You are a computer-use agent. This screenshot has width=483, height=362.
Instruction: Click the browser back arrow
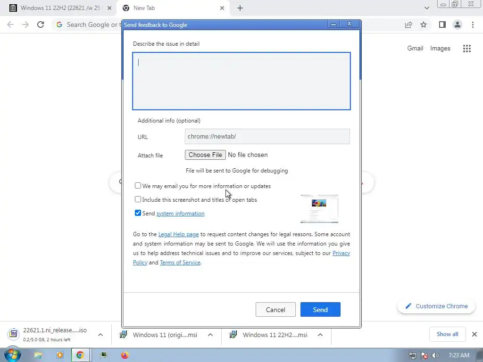click(x=10, y=25)
